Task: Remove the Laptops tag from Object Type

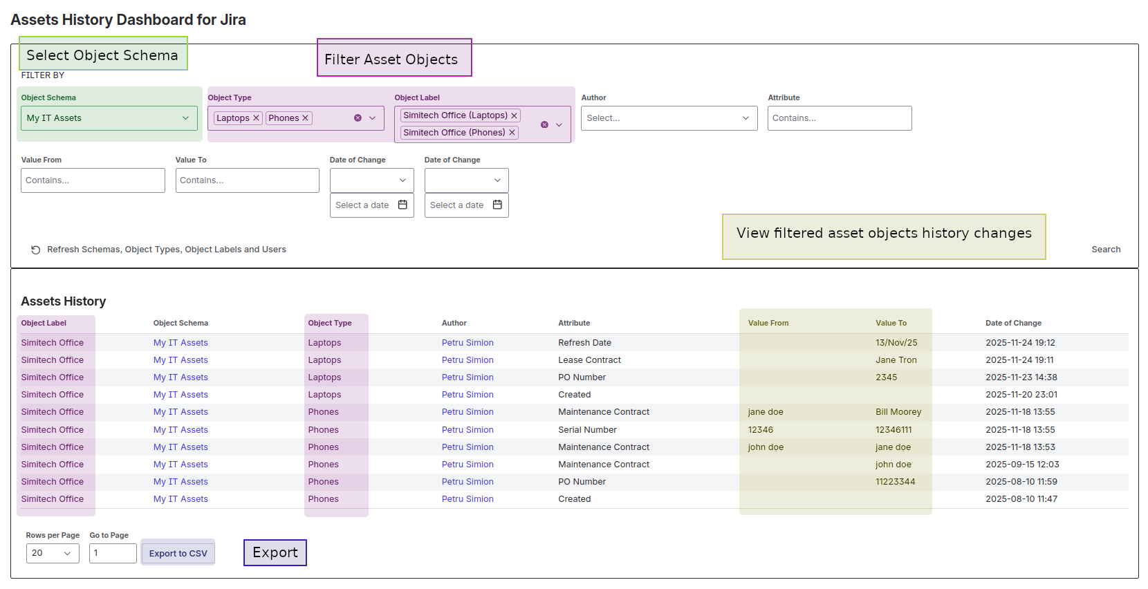Action: click(x=256, y=118)
